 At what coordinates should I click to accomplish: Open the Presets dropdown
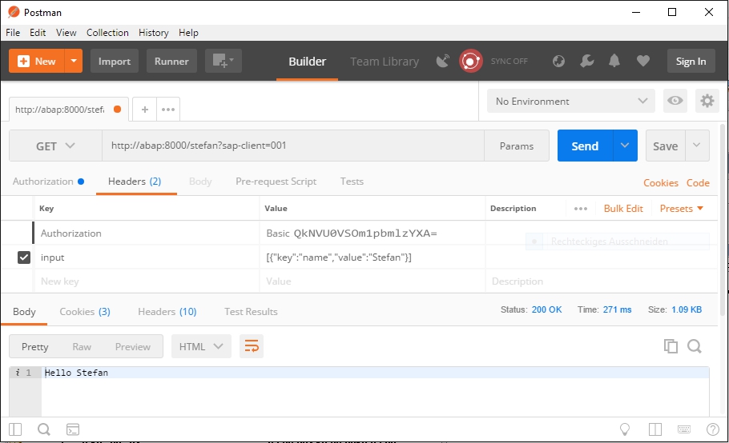pyautogui.click(x=681, y=209)
